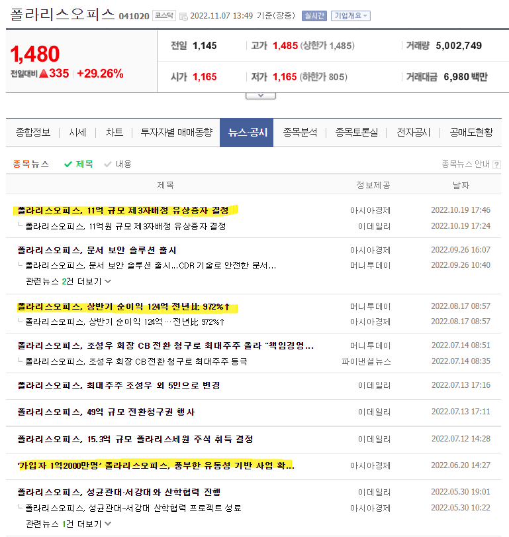Click the 폴라리스오피스 company name title
This screenshot has height=537, width=509.
coord(62,15)
